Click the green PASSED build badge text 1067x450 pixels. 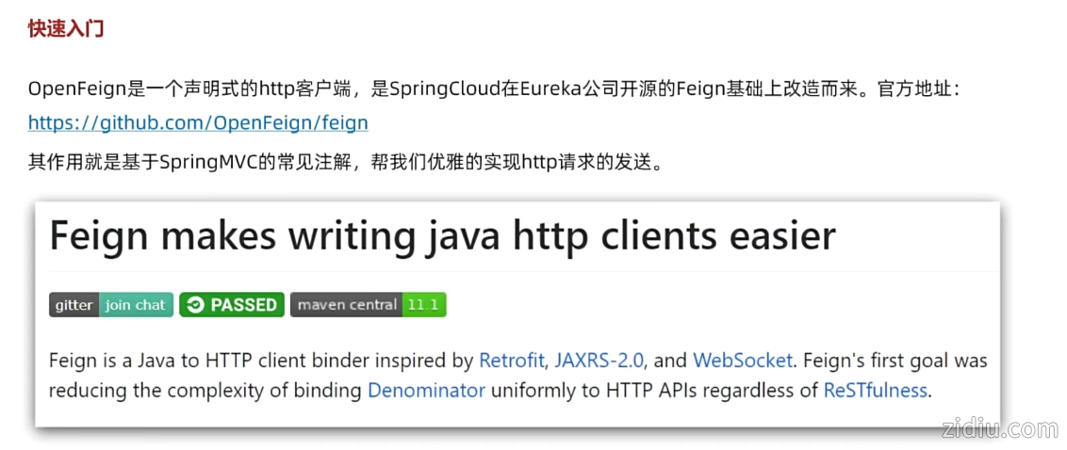click(x=243, y=305)
